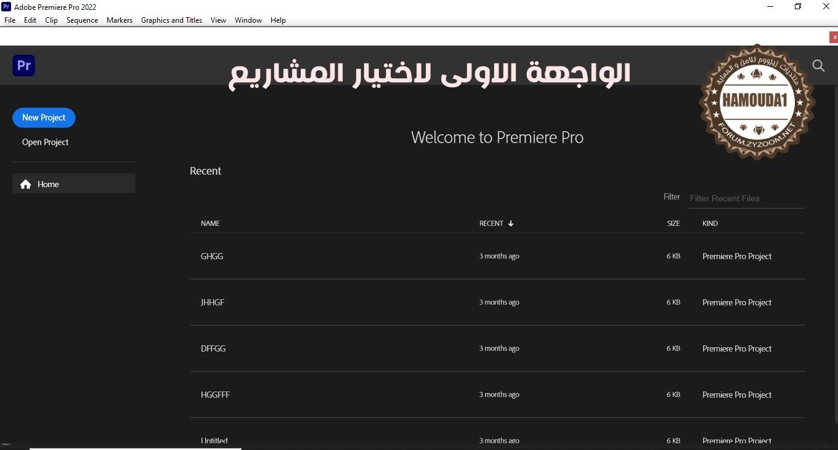This screenshot has height=450, width=838.
Task: Open the View menu
Action: tap(218, 20)
